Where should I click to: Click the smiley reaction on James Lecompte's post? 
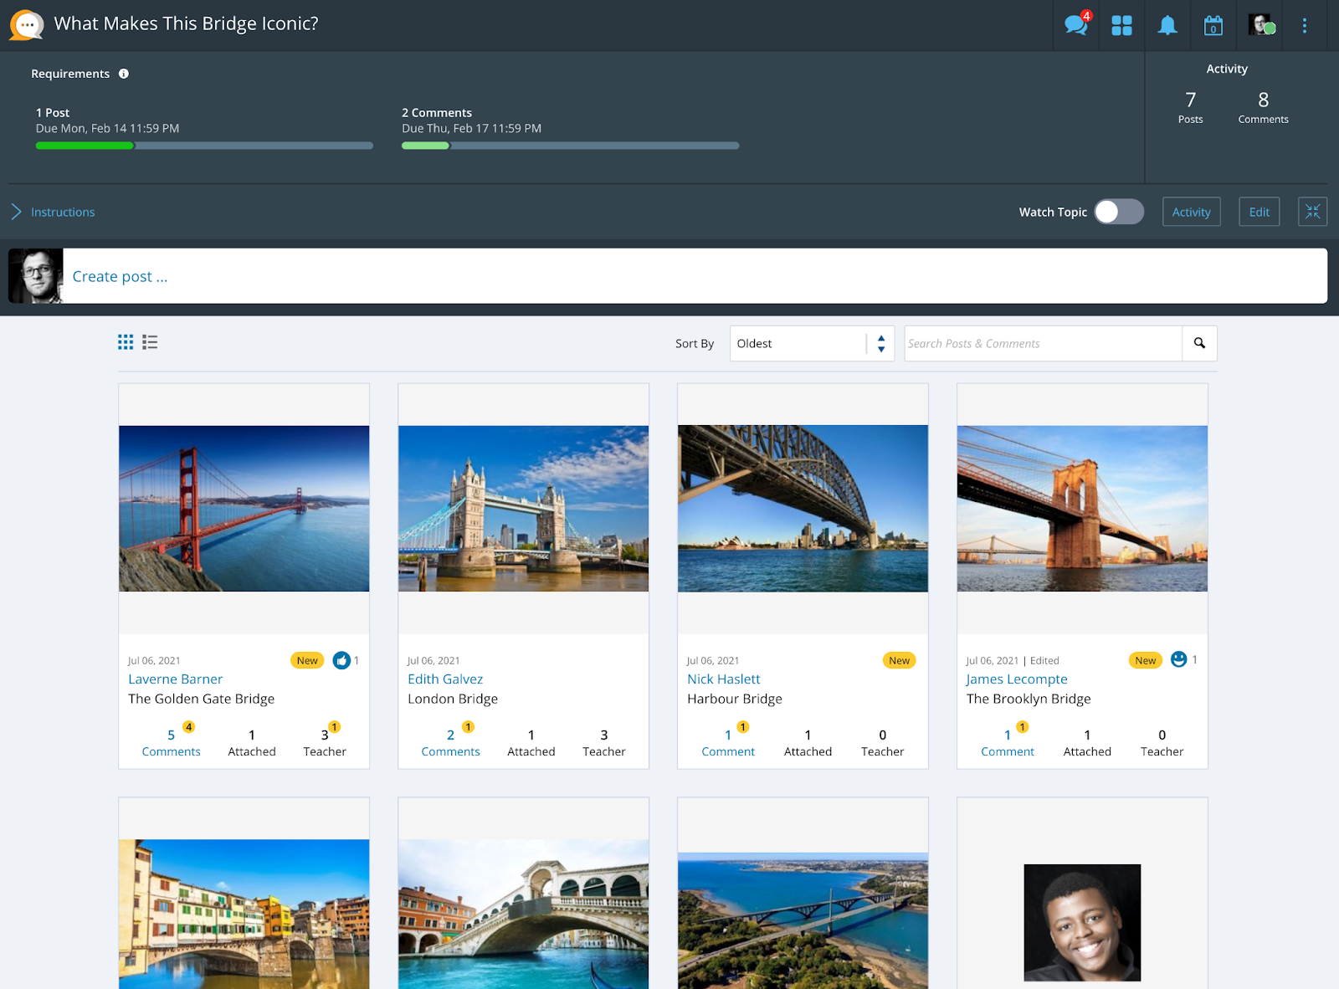coord(1178,659)
